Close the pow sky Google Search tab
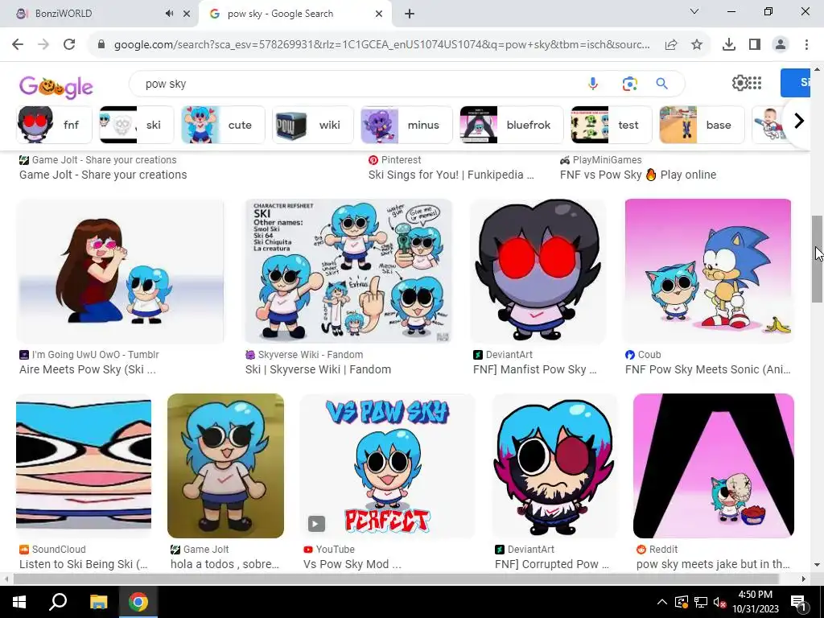Image resolution: width=824 pixels, height=618 pixels. [x=379, y=14]
